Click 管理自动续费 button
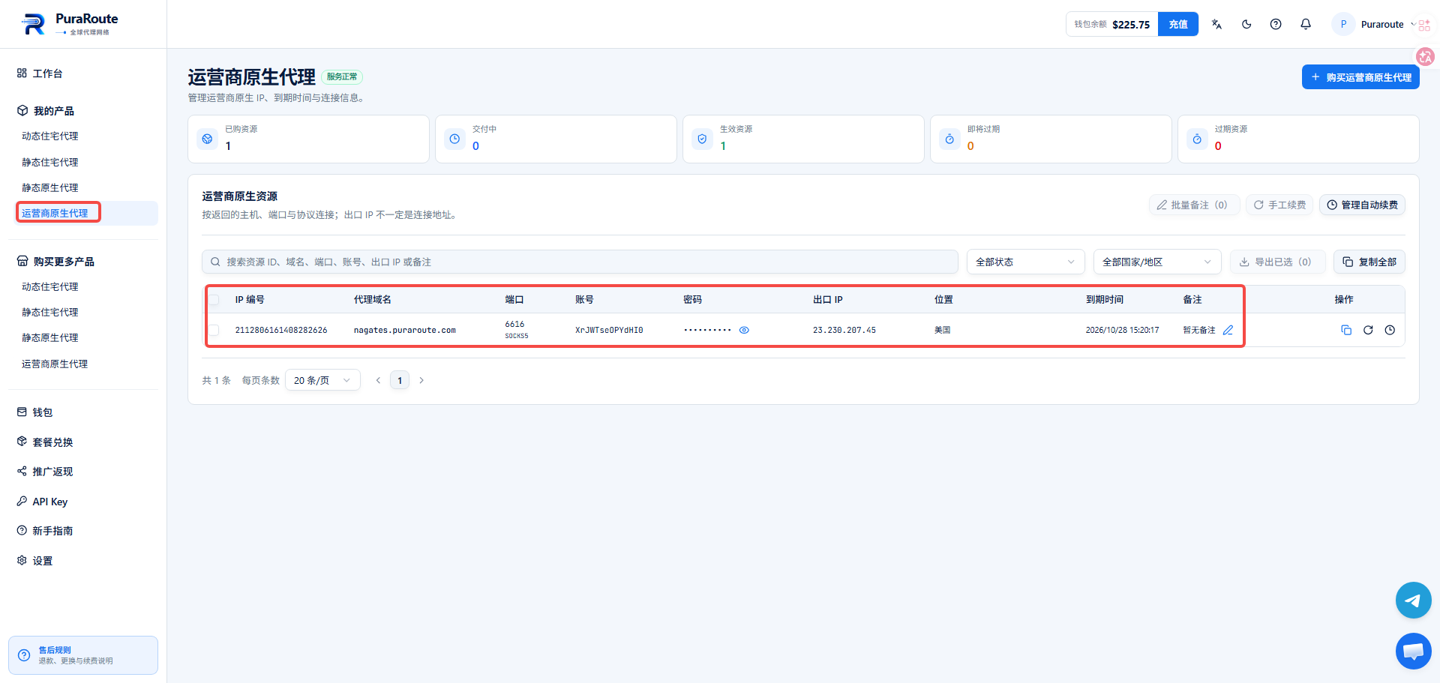 pyautogui.click(x=1362, y=205)
